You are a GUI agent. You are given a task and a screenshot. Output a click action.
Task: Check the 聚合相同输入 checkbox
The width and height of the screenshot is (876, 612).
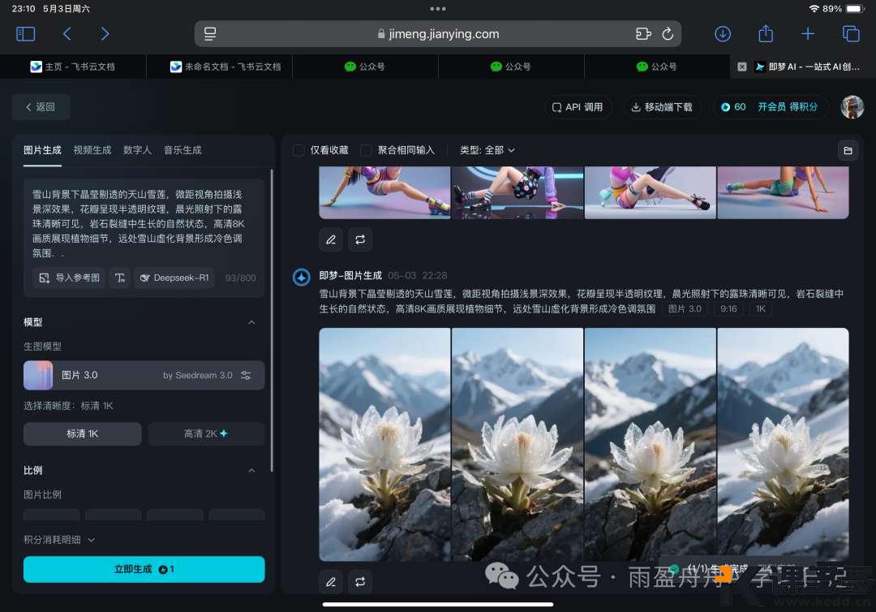click(366, 150)
